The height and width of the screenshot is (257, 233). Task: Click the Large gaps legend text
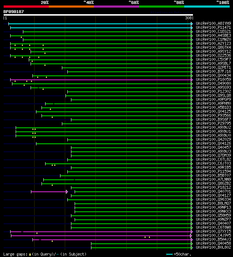click(15, 254)
